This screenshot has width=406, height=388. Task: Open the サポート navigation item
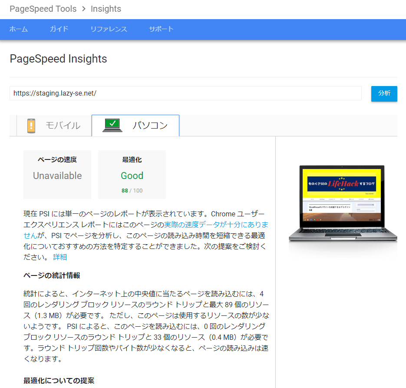(161, 29)
